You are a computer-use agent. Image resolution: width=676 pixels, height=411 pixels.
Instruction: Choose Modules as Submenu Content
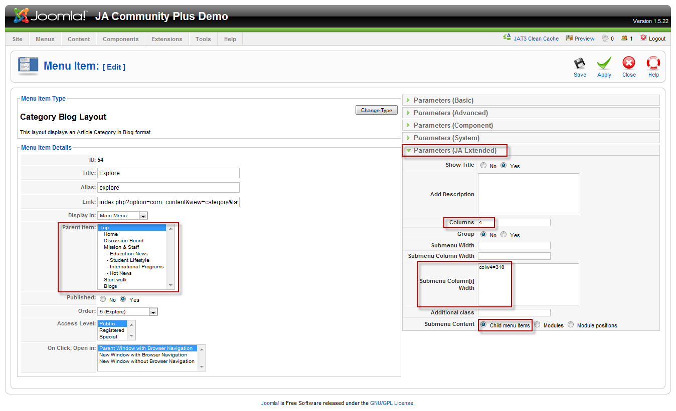537,325
